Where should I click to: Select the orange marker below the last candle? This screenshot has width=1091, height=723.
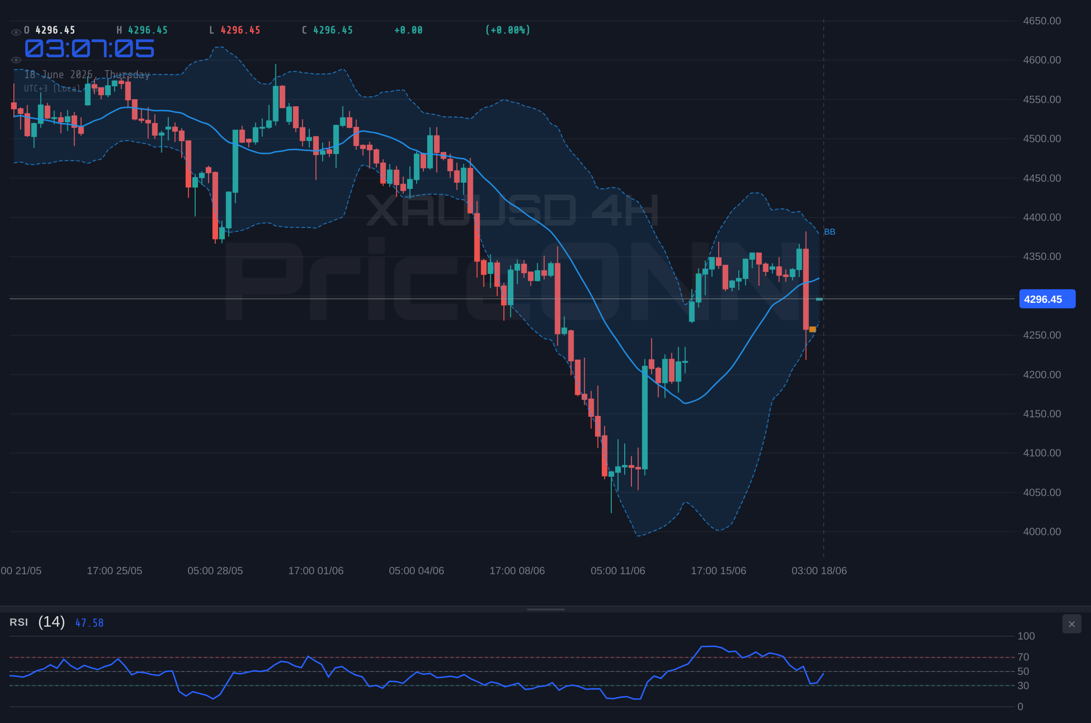[812, 329]
